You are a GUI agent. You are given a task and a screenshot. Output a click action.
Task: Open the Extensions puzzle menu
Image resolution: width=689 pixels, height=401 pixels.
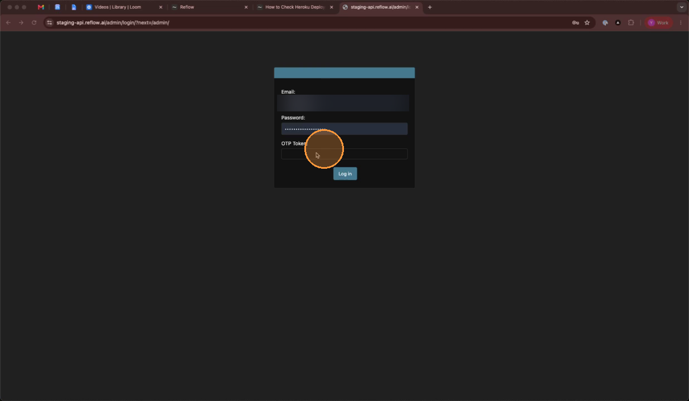[631, 23]
